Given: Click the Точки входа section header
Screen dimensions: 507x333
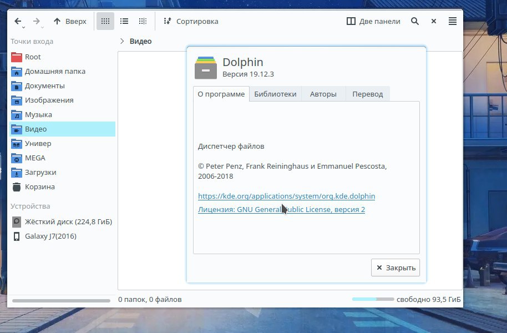Looking at the screenshot, I should pyautogui.click(x=32, y=42).
